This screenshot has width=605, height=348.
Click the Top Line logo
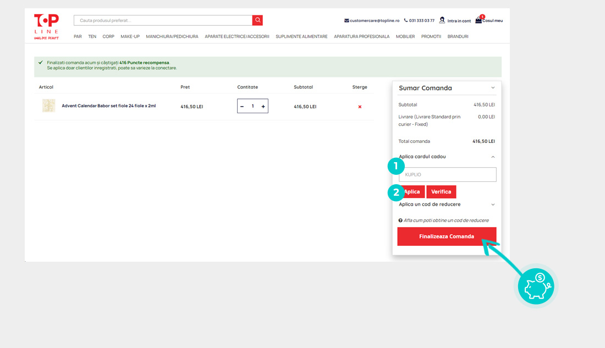(x=46, y=26)
